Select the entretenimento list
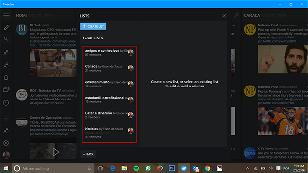 [x=109, y=84]
